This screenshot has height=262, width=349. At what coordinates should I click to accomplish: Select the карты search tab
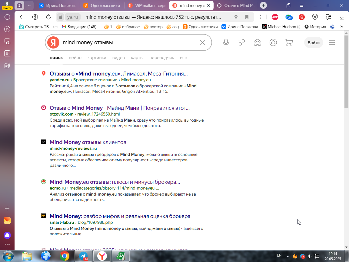(137, 58)
